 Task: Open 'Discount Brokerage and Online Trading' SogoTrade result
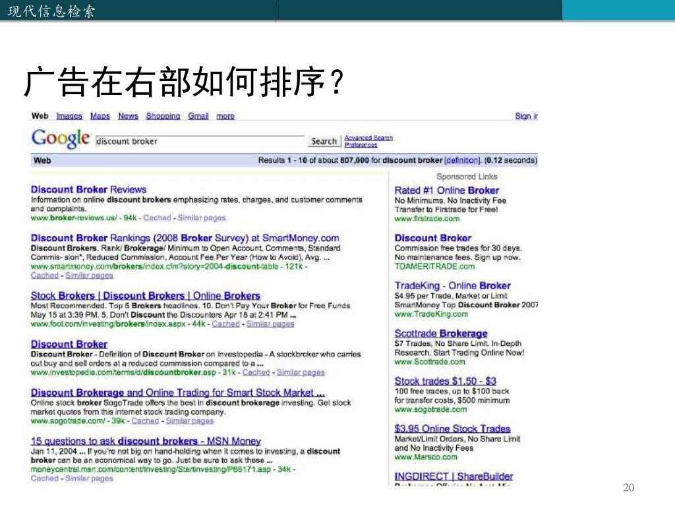pyautogui.click(x=177, y=393)
